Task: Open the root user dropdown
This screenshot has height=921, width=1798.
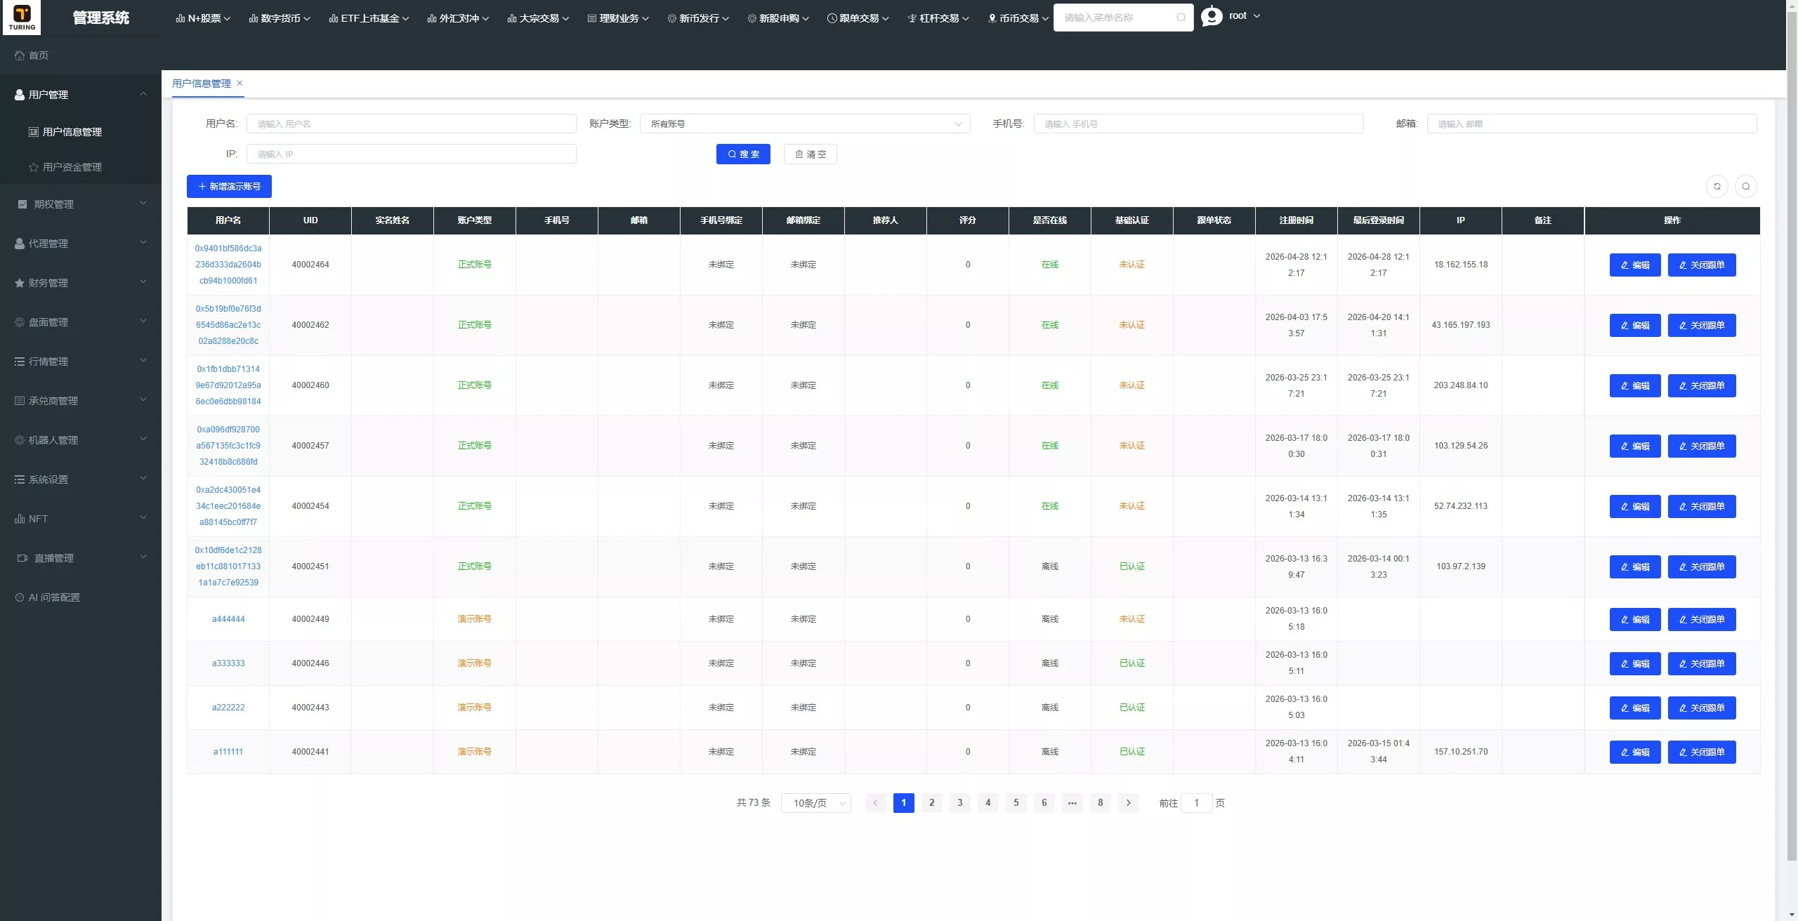Action: coord(1244,16)
